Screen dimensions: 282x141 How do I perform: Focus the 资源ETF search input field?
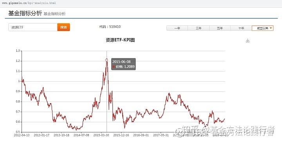tap(33, 27)
